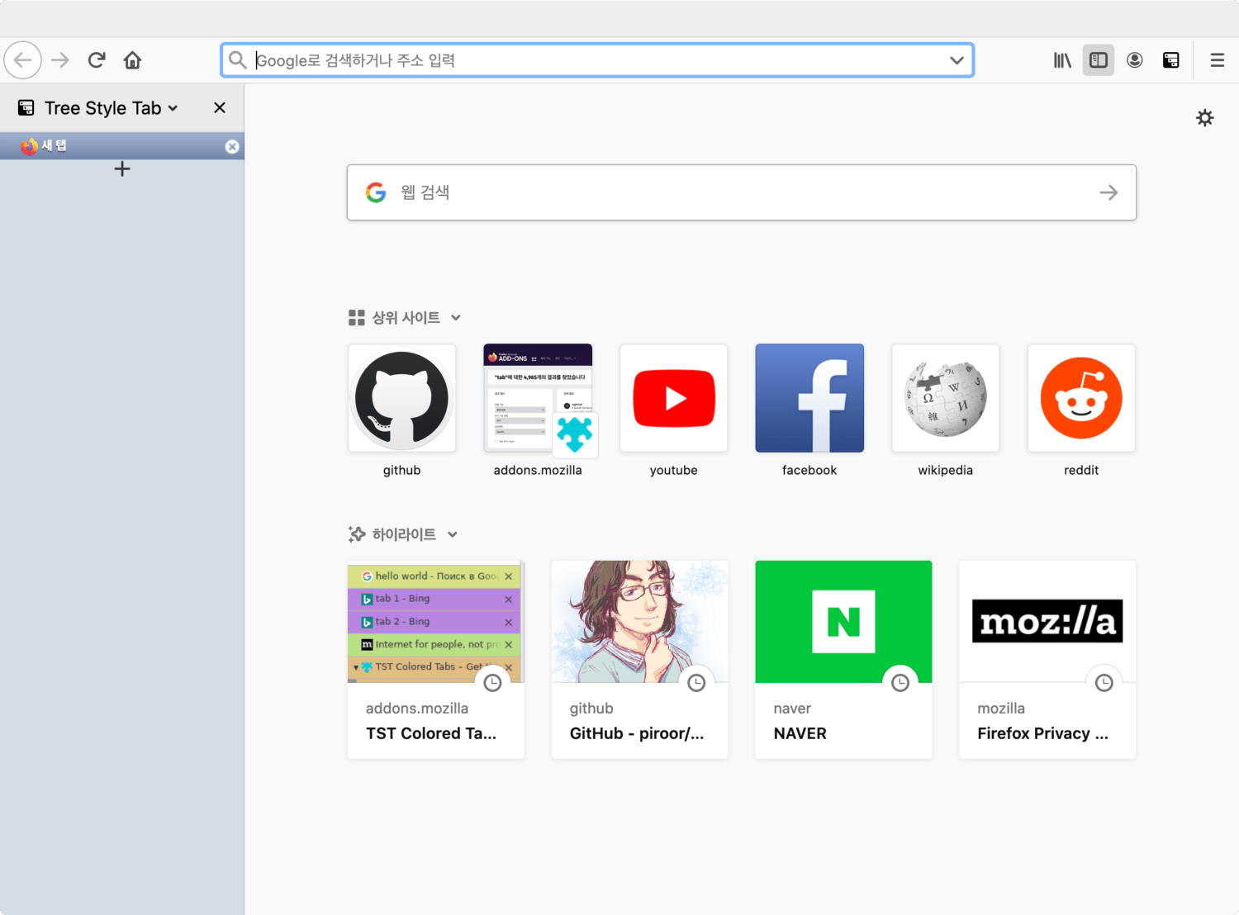Click the reddit label text
This screenshot has width=1239, height=915.
[1081, 470]
